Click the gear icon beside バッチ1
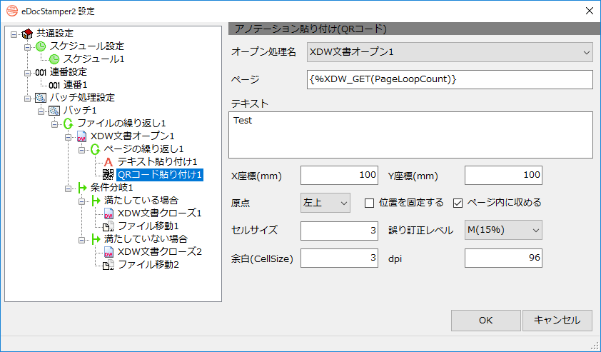 [54, 111]
